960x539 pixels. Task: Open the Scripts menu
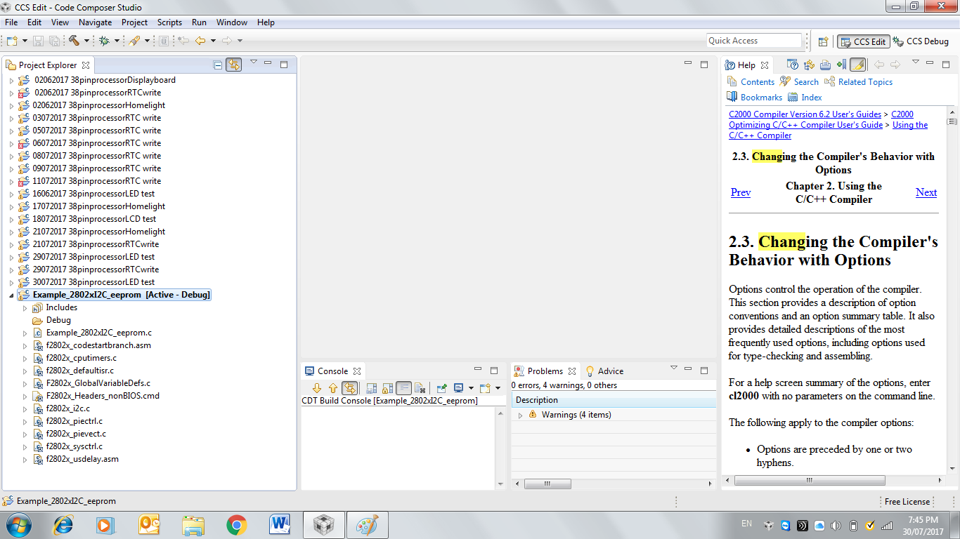(169, 22)
